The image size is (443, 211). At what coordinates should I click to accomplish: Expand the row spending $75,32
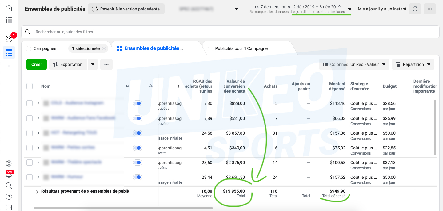(x=38, y=148)
